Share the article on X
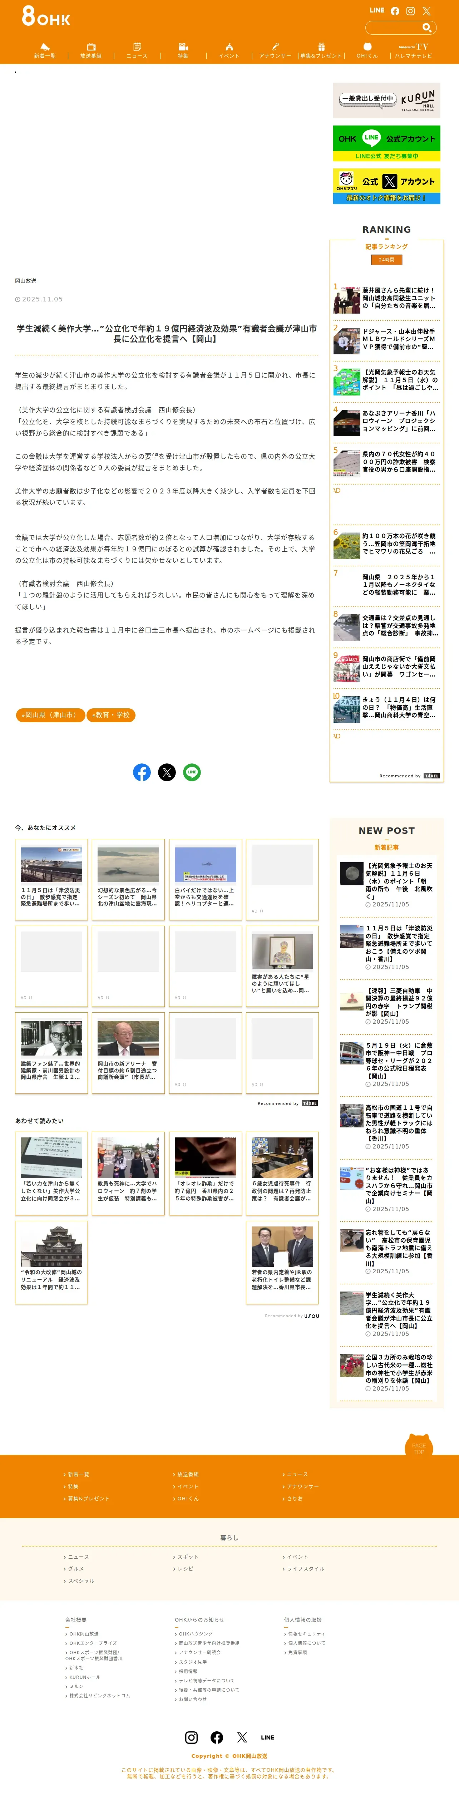 coord(167,772)
